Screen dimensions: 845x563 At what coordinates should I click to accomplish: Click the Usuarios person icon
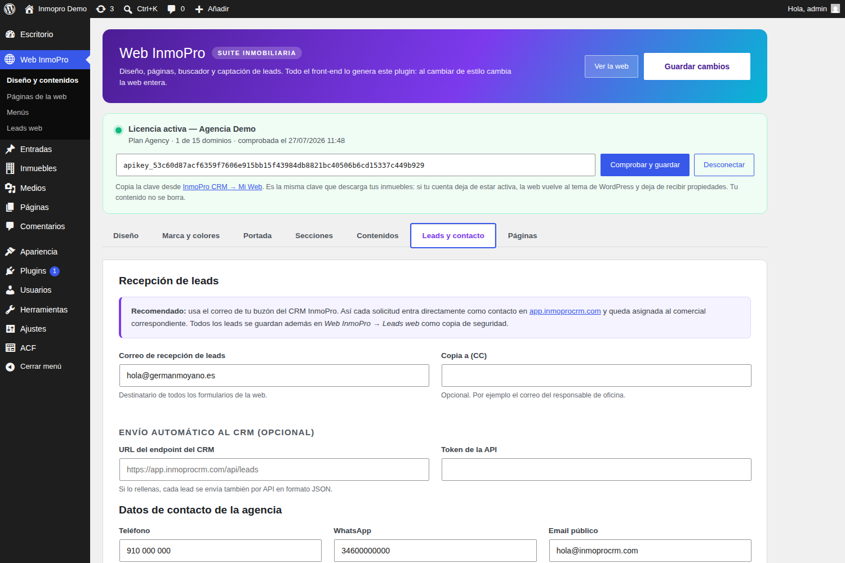[10, 290]
